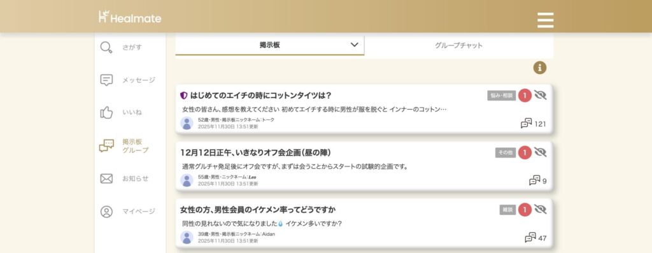This screenshot has height=253, width=652.
Task: Expand the 掲示板 dropdown chevron
Action: pyautogui.click(x=354, y=45)
